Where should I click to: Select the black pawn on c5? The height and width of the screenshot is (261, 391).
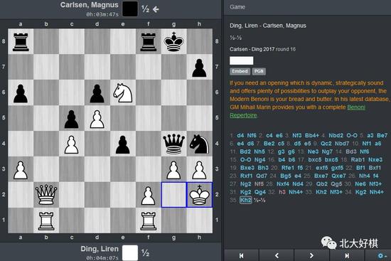point(72,118)
